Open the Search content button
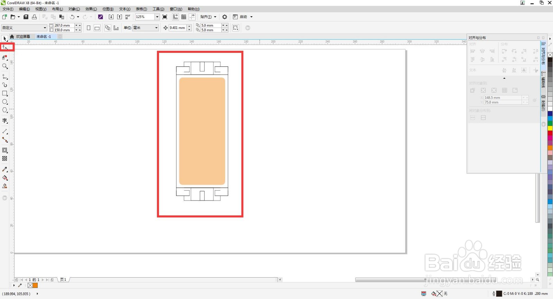Image resolution: width=553 pixels, height=299 pixels. pos(101,17)
